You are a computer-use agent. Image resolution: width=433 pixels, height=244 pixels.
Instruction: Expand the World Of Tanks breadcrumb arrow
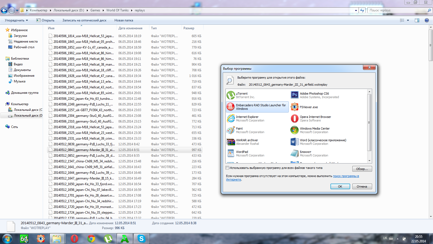[132, 10]
